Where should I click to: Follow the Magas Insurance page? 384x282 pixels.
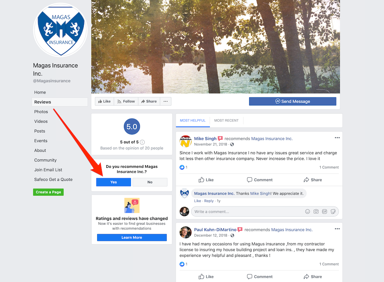point(126,102)
